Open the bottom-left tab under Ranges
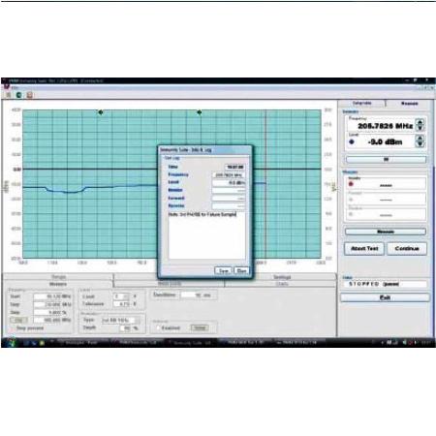Screen dimensions: 436x436 point(58,284)
